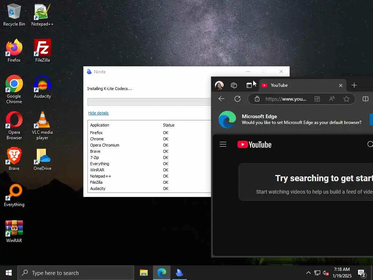Select the OneDrive desktop shortcut
This screenshot has width=373, height=280.
pyautogui.click(x=42, y=159)
